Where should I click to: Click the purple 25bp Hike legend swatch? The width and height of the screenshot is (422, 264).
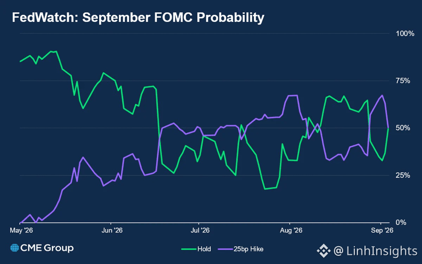[225, 249]
